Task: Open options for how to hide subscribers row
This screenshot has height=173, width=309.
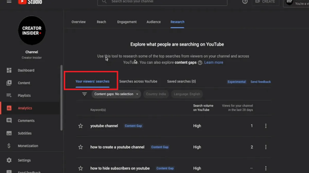Action: click(266, 168)
